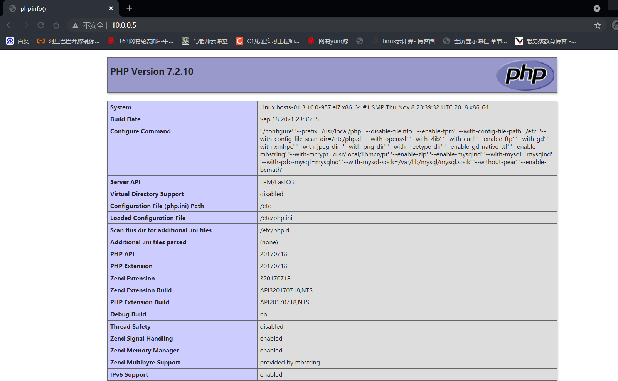Screen dimensions: 618x381
Task: Click the Virtual Directory Support label
Action: 147,194
